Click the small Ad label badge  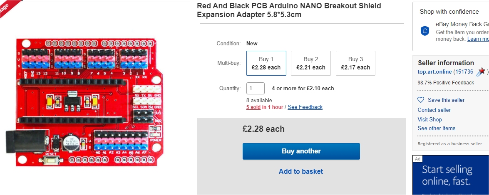(418, 159)
